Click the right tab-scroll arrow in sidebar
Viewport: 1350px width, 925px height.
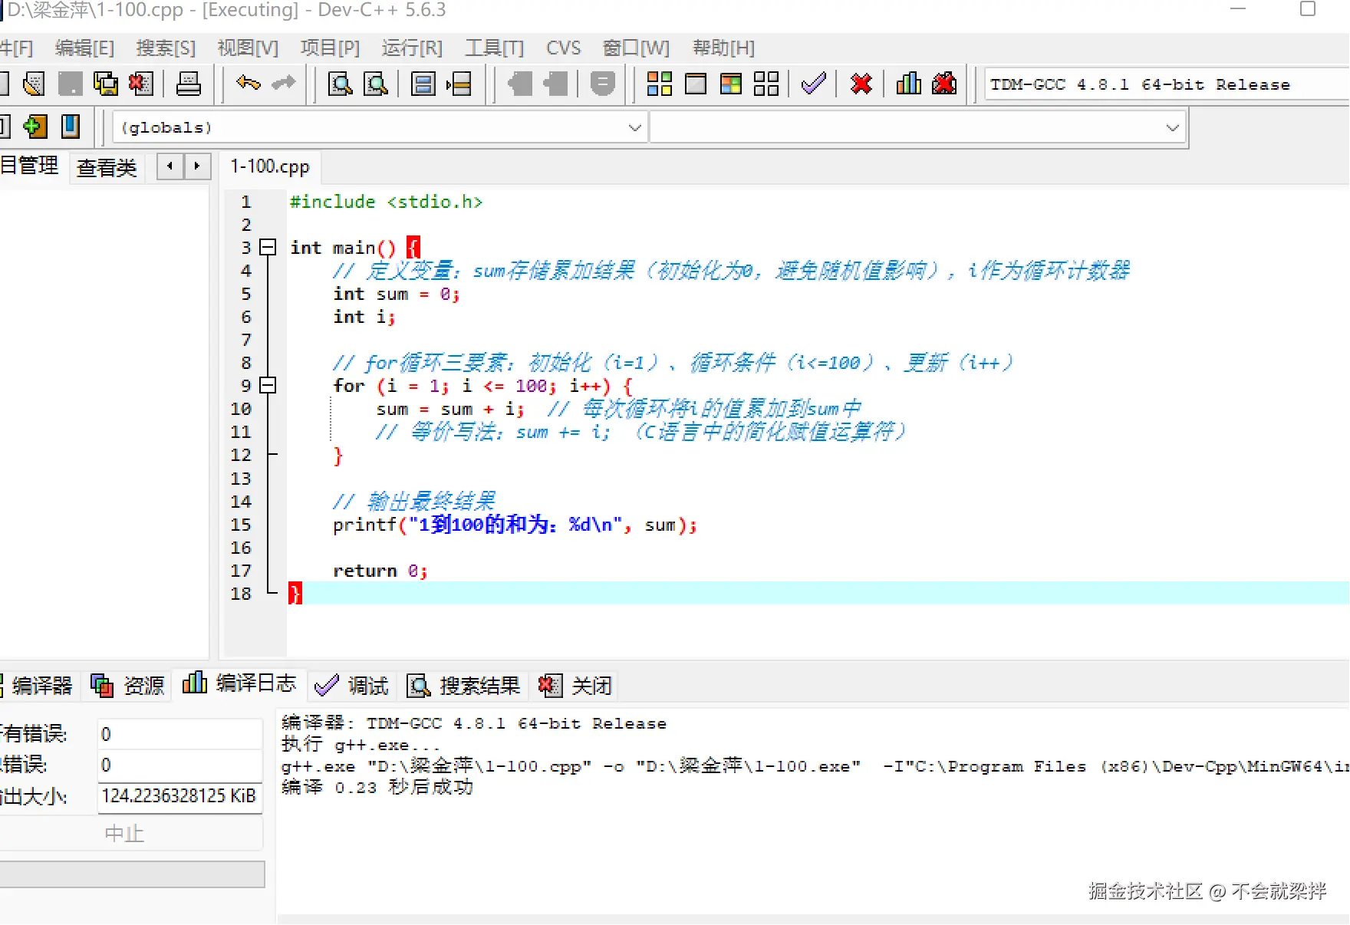[197, 166]
